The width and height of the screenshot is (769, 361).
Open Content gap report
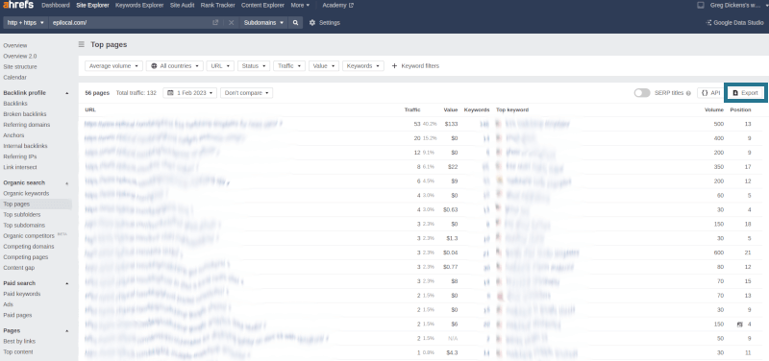coord(19,268)
